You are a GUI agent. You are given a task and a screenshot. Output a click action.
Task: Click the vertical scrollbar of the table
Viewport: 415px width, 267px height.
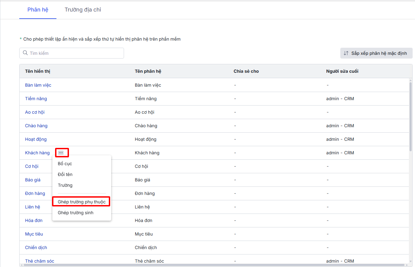click(410, 115)
